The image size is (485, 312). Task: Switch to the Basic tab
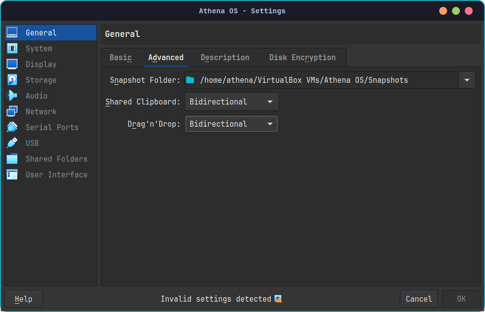pos(120,57)
